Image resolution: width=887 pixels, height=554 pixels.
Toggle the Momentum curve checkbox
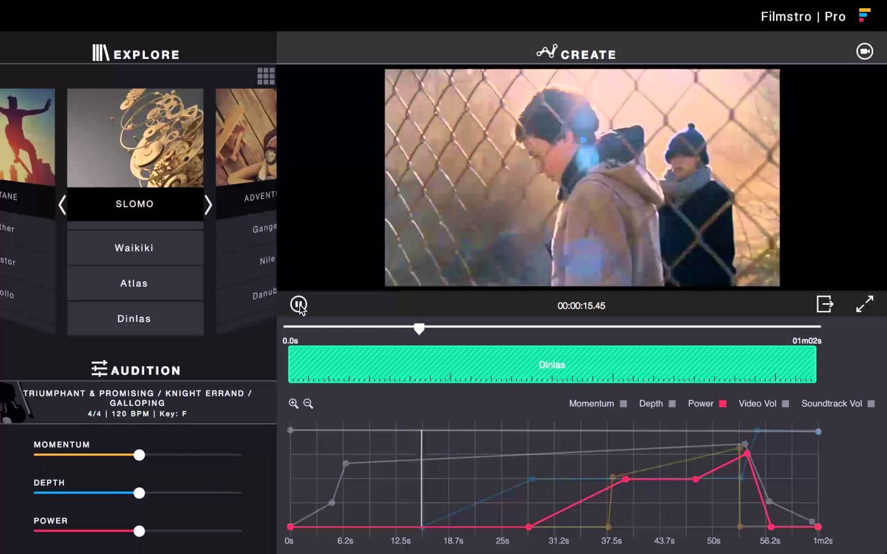[623, 404]
